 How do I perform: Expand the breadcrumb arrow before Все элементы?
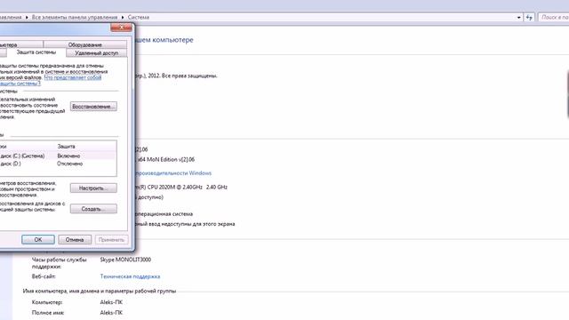tap(27, 17)
